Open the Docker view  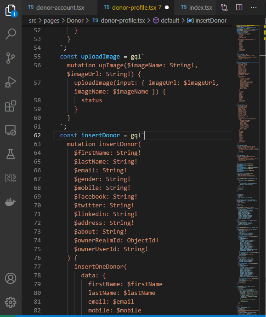coord(11,202)
